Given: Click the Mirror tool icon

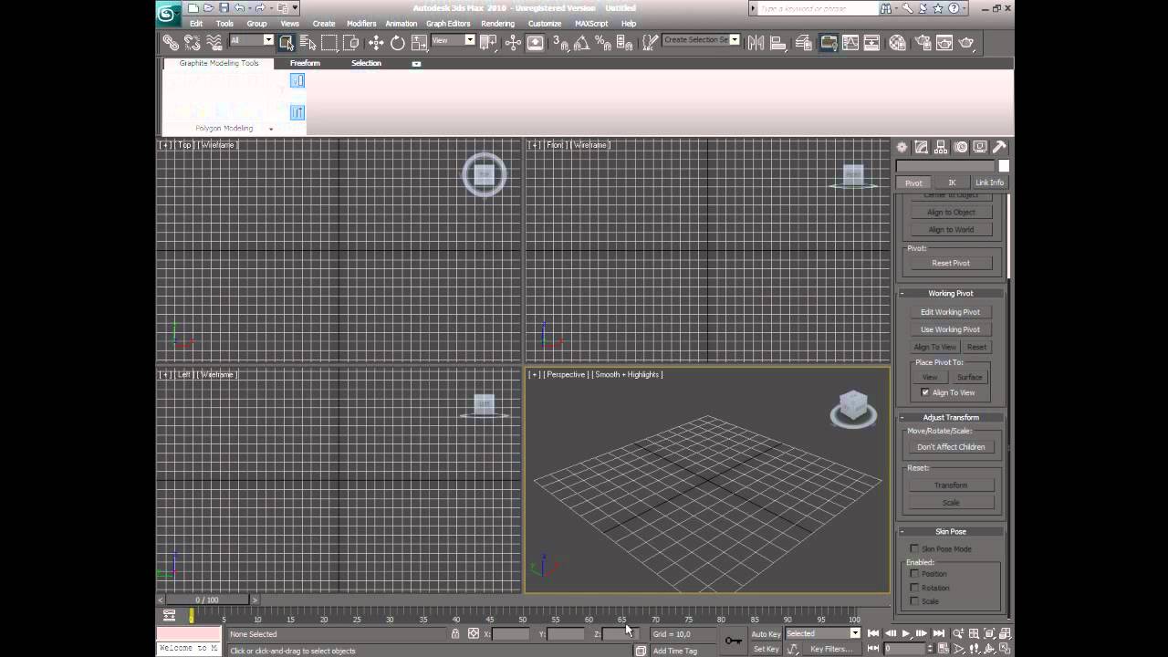Looking at the screenshot, I should coord(756,42).
